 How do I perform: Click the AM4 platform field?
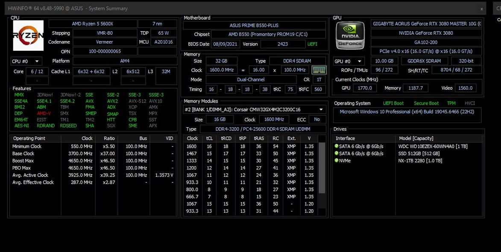(125, 61)
